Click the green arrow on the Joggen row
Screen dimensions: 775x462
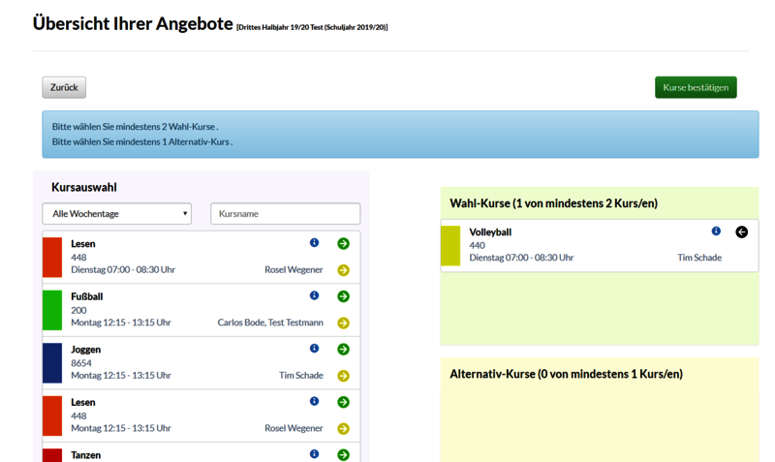pos(343,350)
